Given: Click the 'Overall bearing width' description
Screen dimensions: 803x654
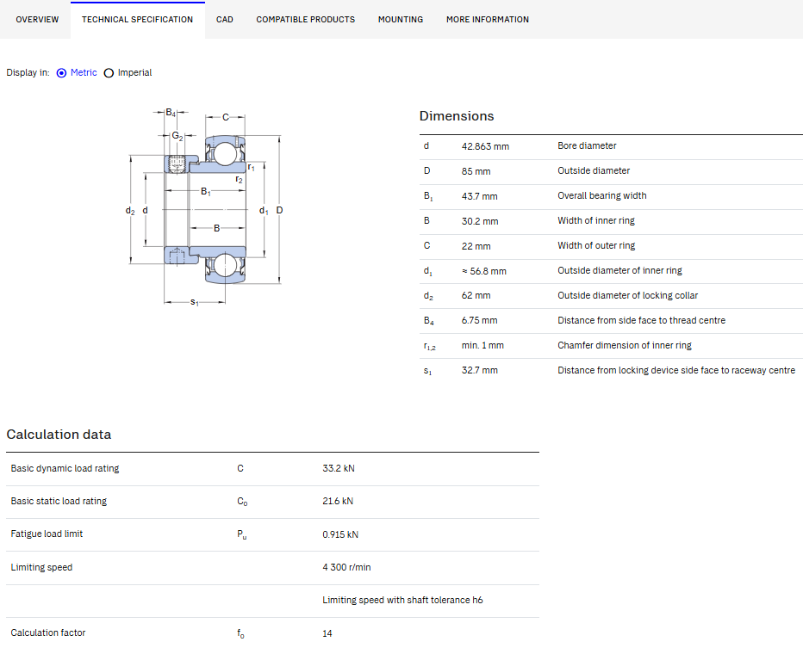Looking at the screenshot, I should point(601,196).
